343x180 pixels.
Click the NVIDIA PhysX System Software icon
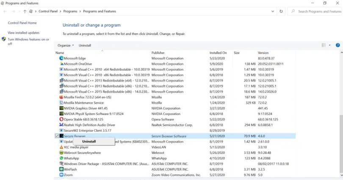pos(61,114)
